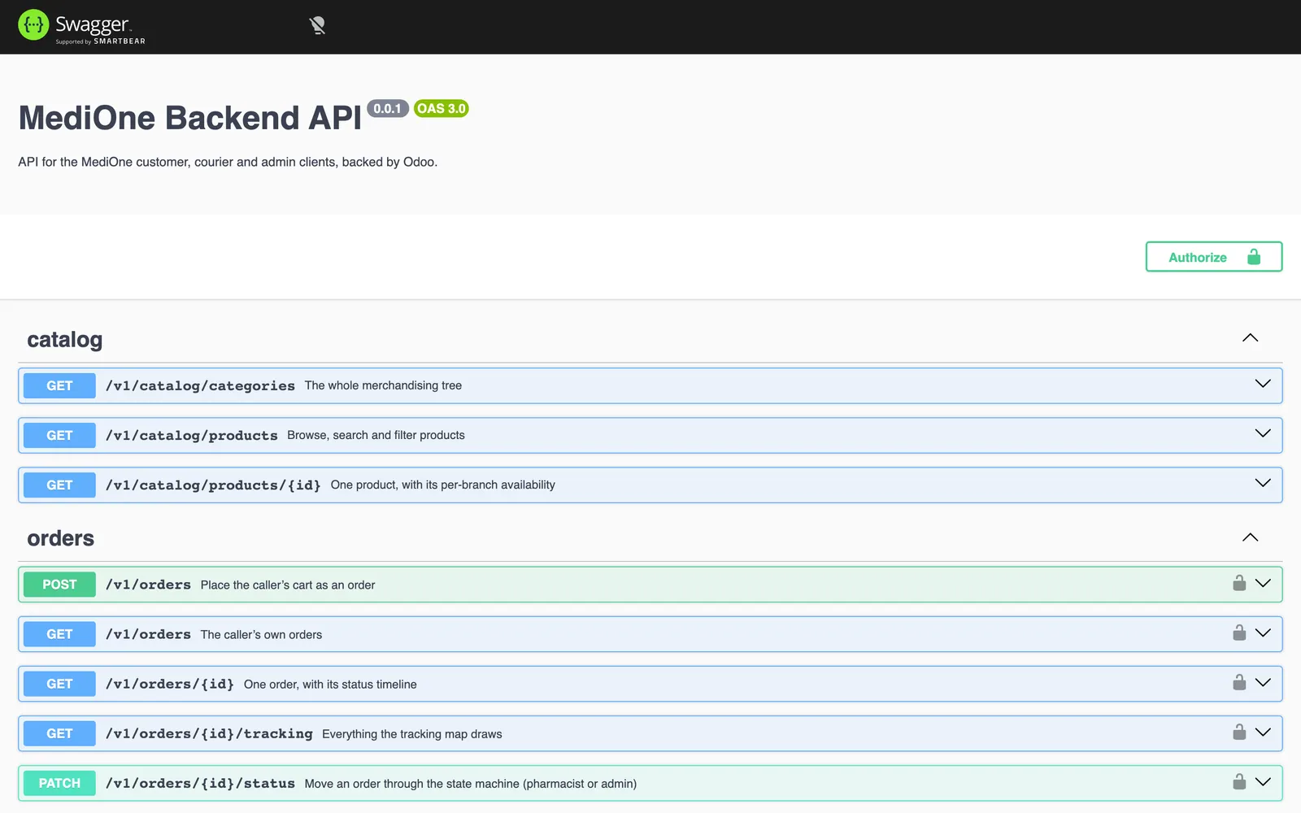Expand GET /v1/orders own orders chevron

(x=1262, y=633)
